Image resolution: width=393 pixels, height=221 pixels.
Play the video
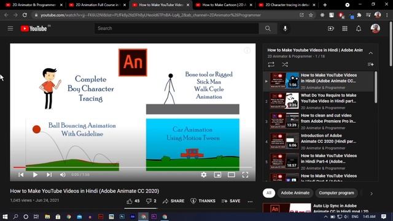pyautogui.click(x=35, y=174)
